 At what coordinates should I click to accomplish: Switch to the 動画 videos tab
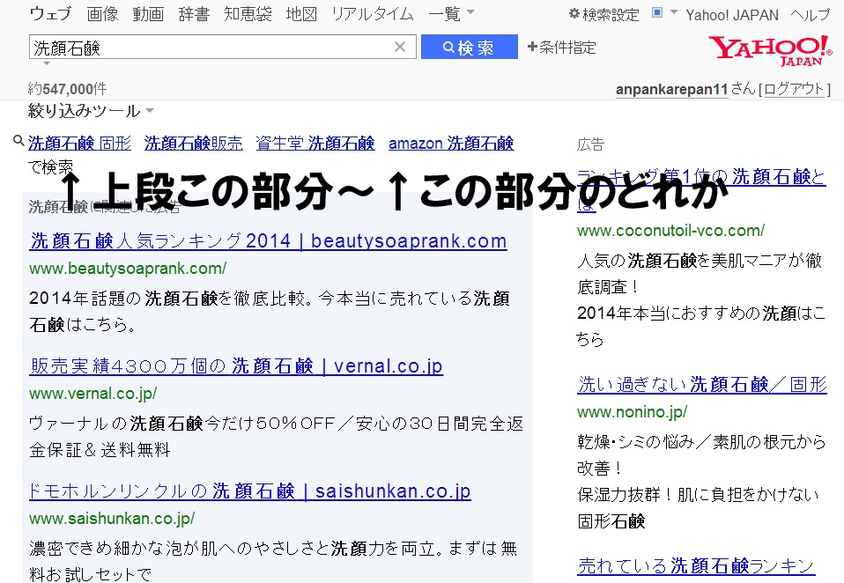(x=148, y=14)
